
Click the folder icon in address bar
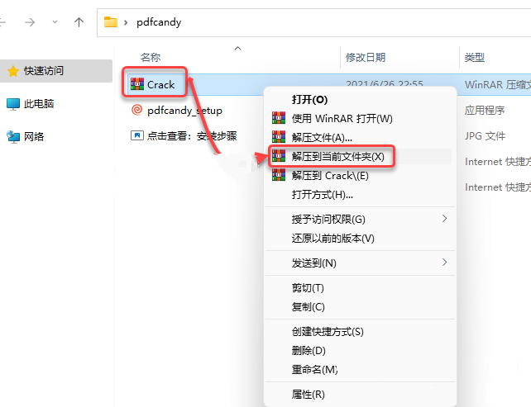pos(110,22)
